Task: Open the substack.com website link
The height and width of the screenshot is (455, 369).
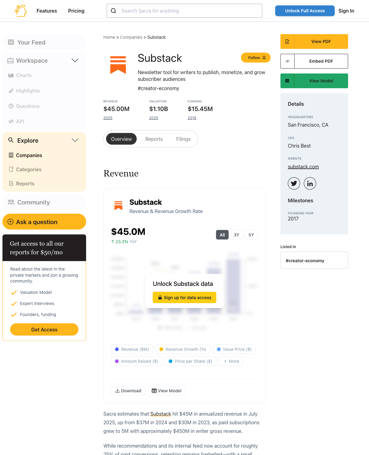Action: (x=303, y=167)
